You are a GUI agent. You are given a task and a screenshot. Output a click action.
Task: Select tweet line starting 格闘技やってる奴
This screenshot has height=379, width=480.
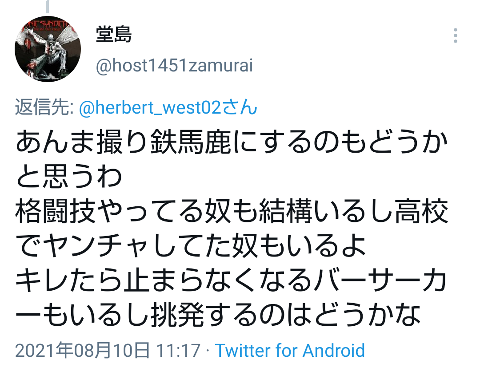(232, 211)
